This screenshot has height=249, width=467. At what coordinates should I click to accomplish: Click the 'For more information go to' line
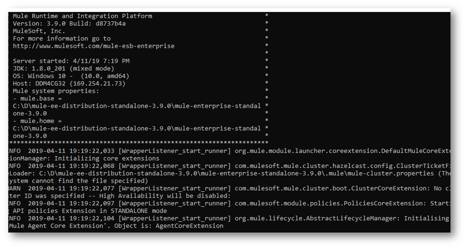(x=62, y=38)
